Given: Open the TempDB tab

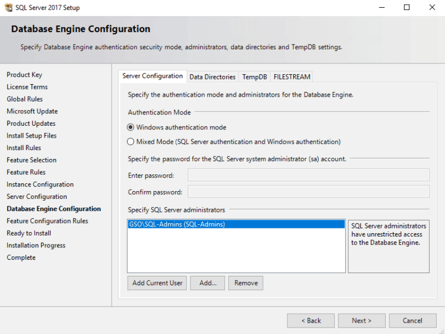Looking at the screenshot, I should coord(255,77).
